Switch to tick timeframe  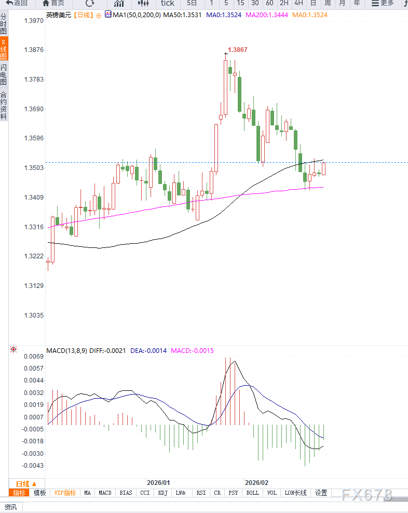click(x=167, y=3)
